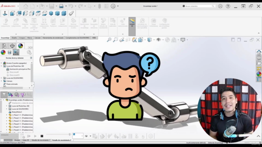Open the SolidWorks Resources home icon in the task pane on the window's side

(259, 52)
